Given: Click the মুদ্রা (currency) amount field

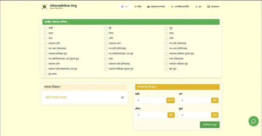Looking at the screenshot, I should [195, 115].
